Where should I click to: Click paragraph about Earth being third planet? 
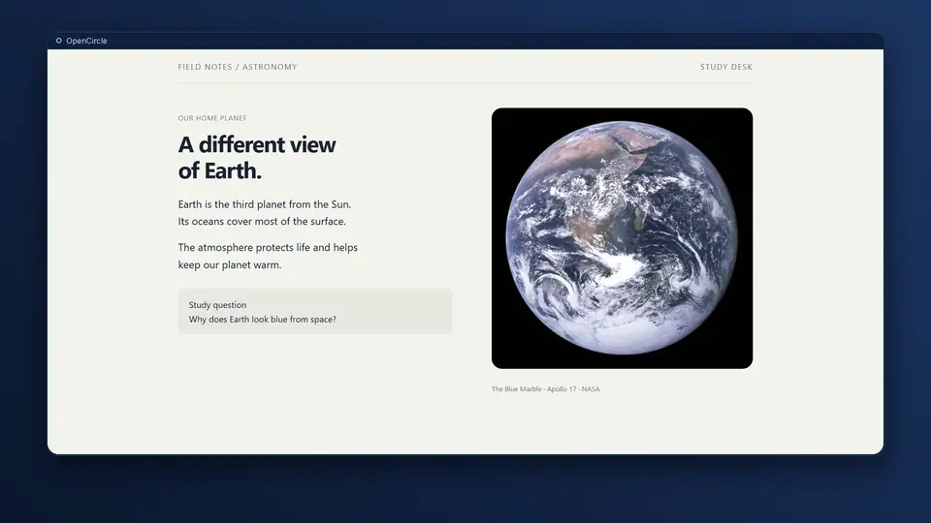[x=265, y=213]
